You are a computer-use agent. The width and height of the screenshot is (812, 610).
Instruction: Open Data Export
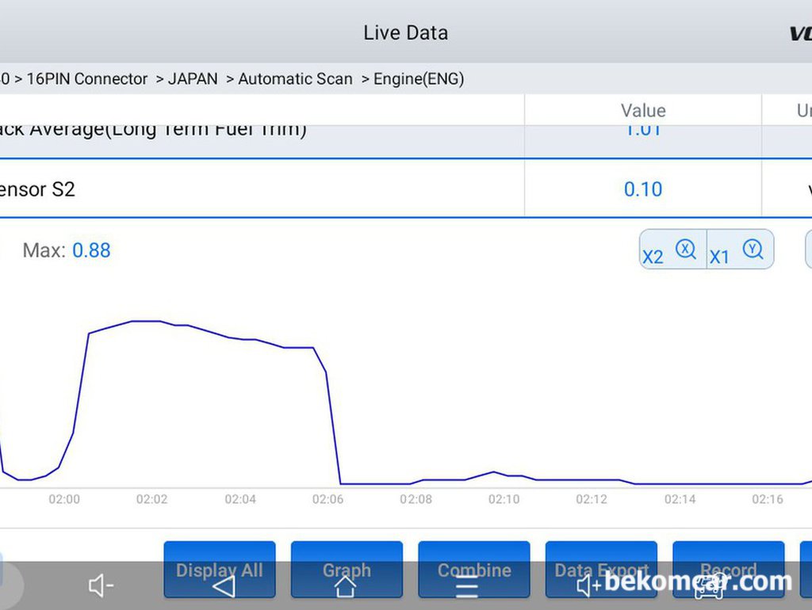click(x=601, y=569)
